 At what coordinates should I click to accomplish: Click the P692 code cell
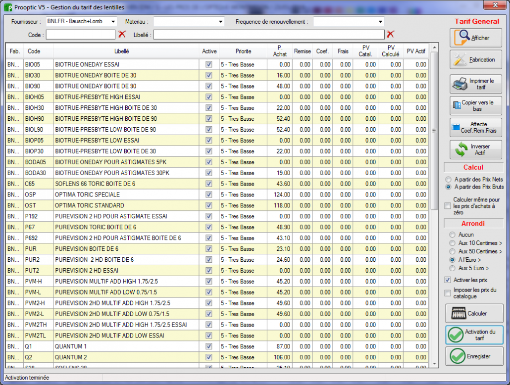[x=39, y=238]
